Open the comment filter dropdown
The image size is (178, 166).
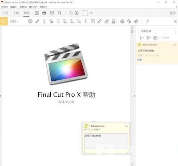pos(149,38)
